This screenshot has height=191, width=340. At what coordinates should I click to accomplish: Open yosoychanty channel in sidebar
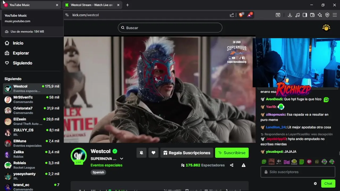click(x=32, y=176)
